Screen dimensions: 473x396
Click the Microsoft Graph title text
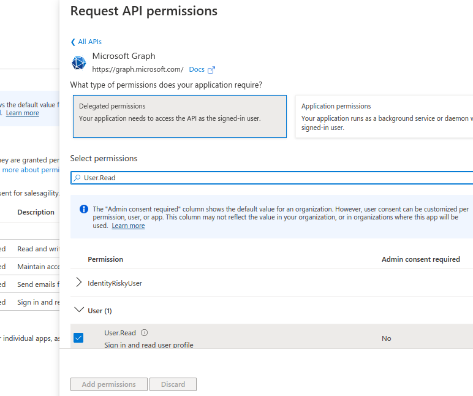pyautogui.click(x=124, y=56)
